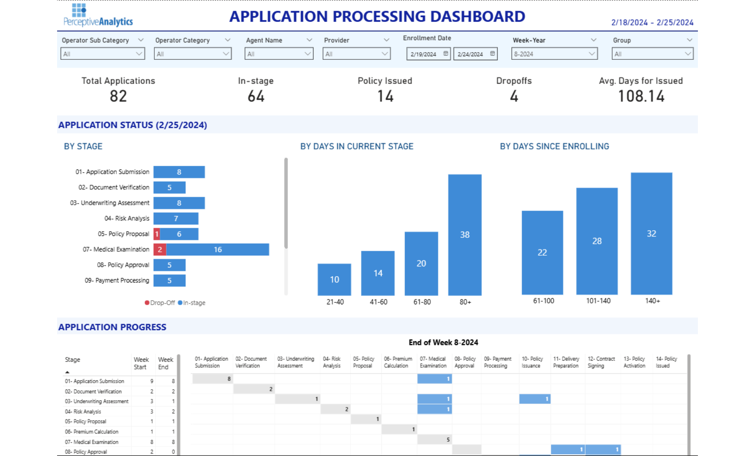The height and width of the screenshot is (456, 755).
Task: Click the Policy Issued KPI value
Action: click(384, 96)
